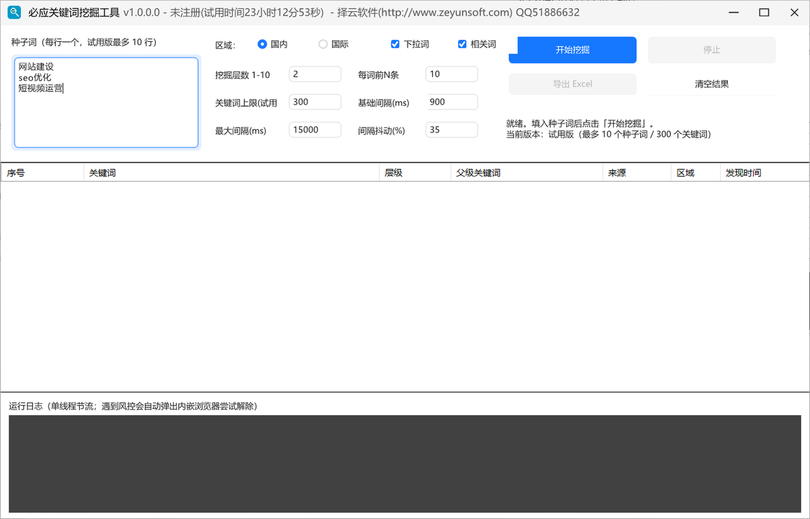Sort by the 层级 column header
The height and width of the screenshot is (519, 810).
415,173
